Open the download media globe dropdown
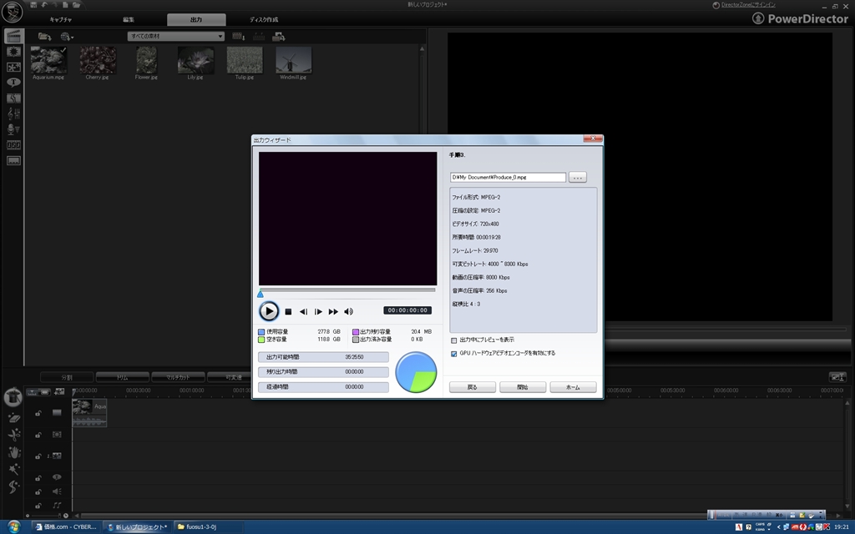The image size is (855, 534). pyautogui.click(x=67, y=37)
